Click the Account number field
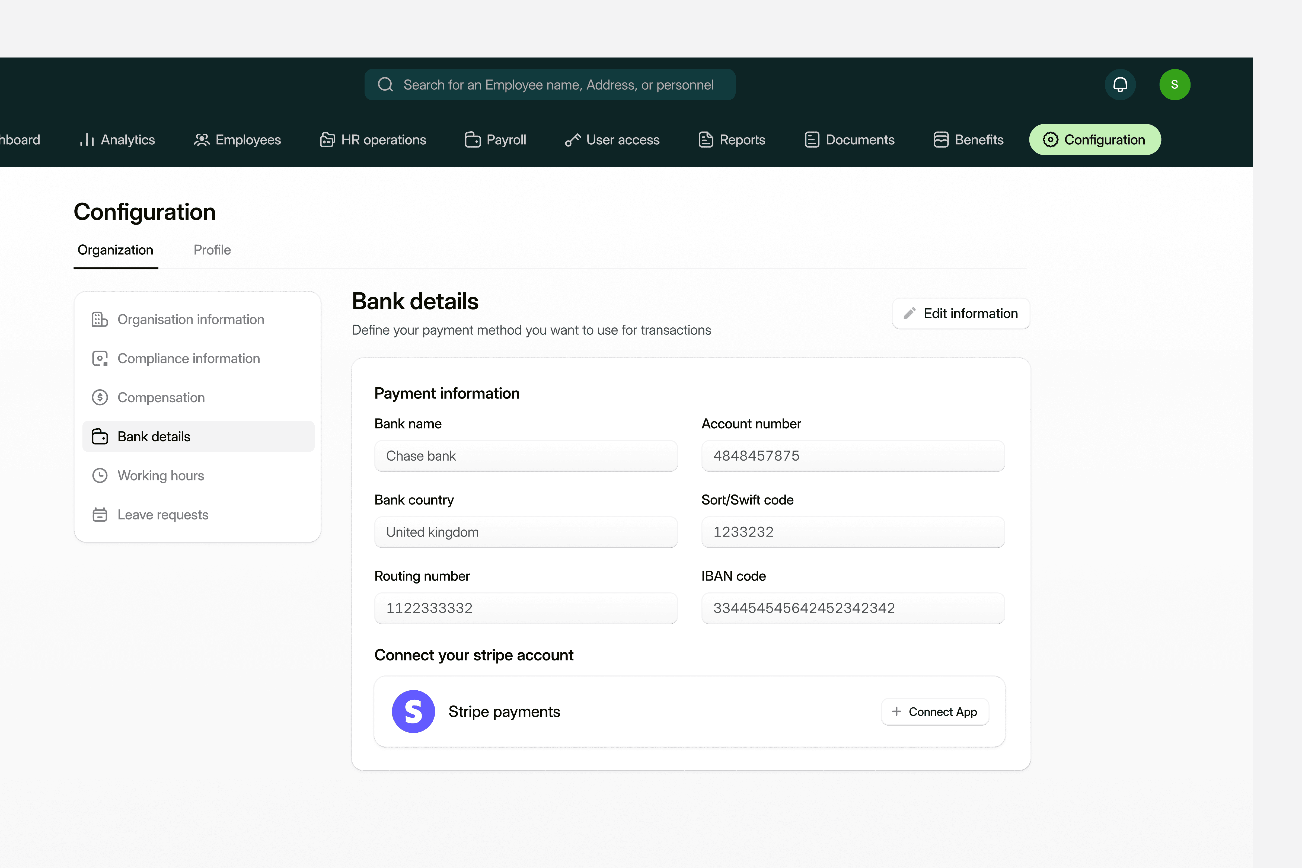Image resolution: width=1302 pixels, height=868 pixels. click(853, 456)
